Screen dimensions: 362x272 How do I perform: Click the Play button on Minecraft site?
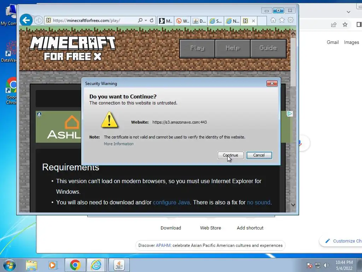tap(197, 48)
